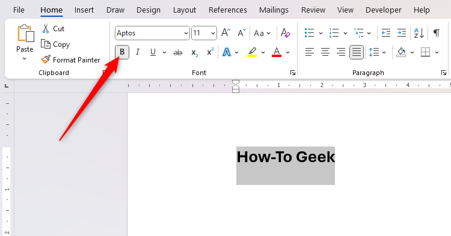Image resolution: width=451 pixels, height=236 pixels.
Task: Decrease font size
Action: 242,33
